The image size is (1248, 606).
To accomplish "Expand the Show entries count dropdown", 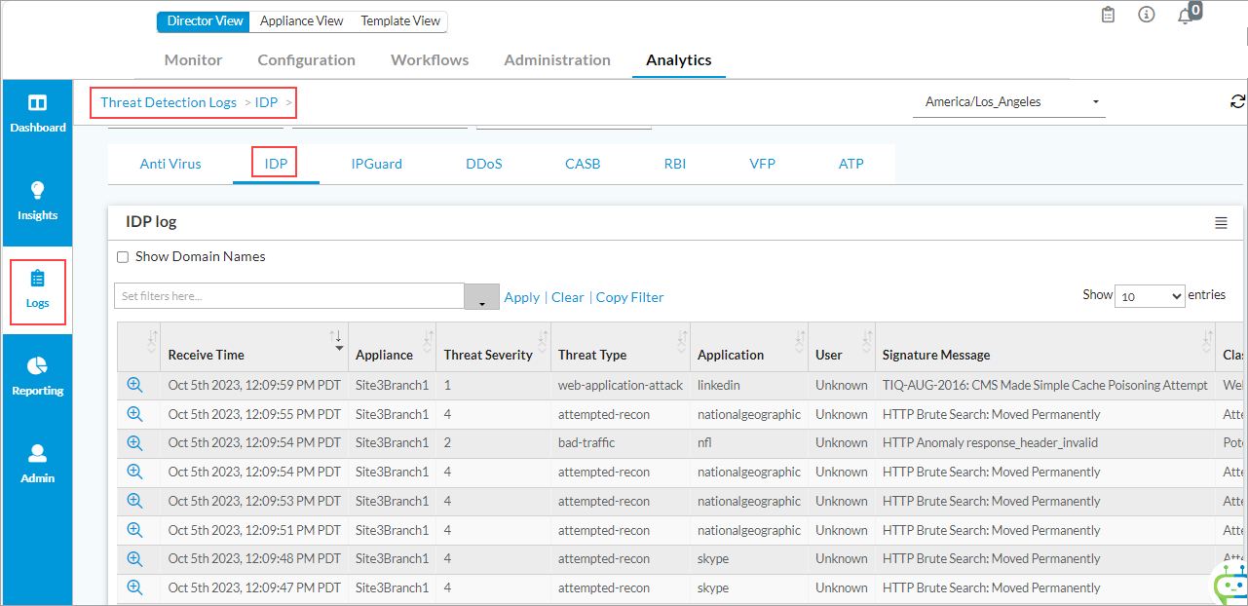I will coord(1150,296).
